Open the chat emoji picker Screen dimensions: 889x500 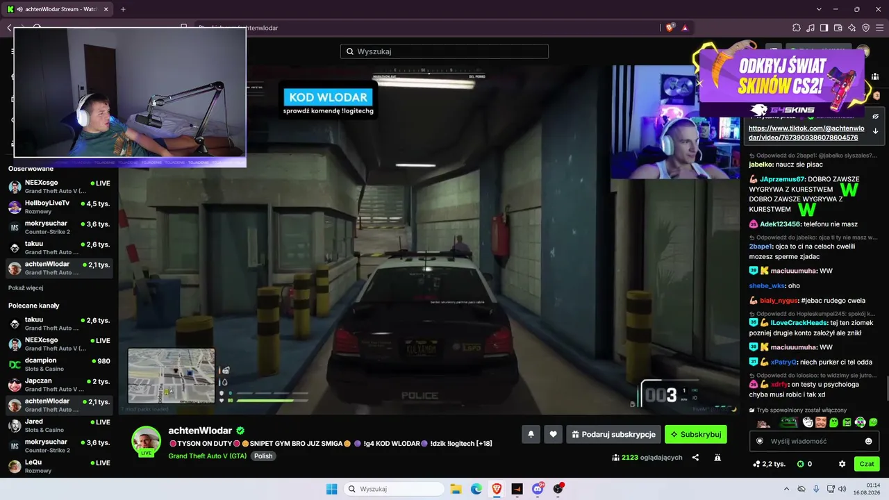click(x=868, y=441)
